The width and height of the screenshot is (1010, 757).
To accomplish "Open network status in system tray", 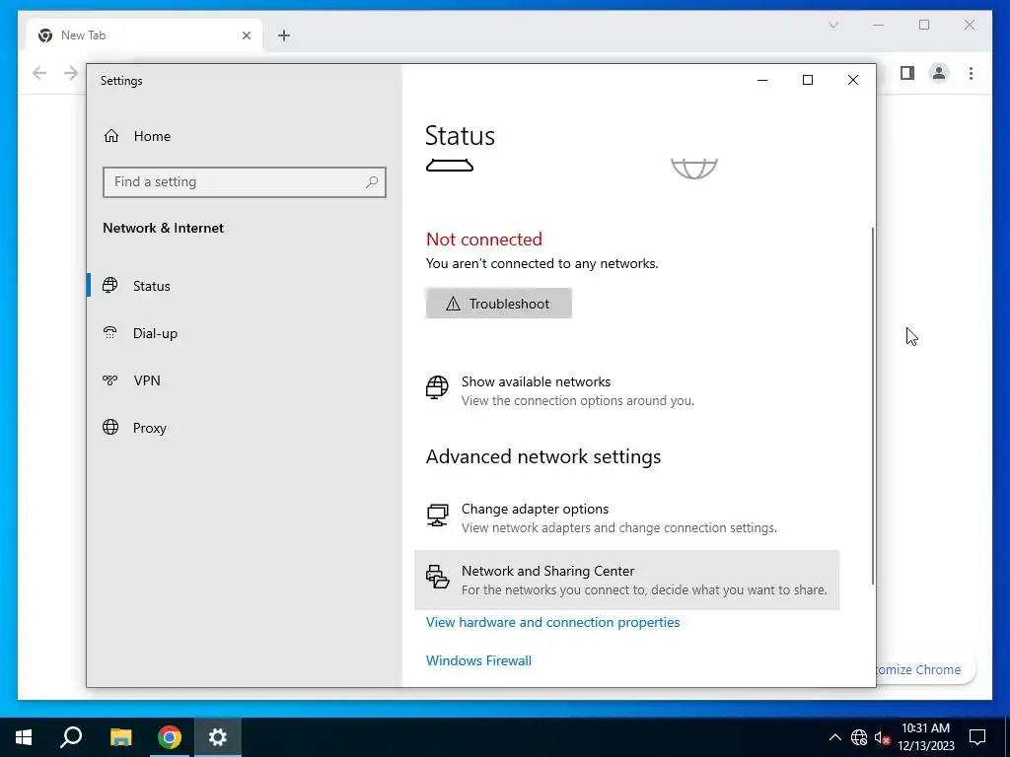I will click(x=859, y=737).
